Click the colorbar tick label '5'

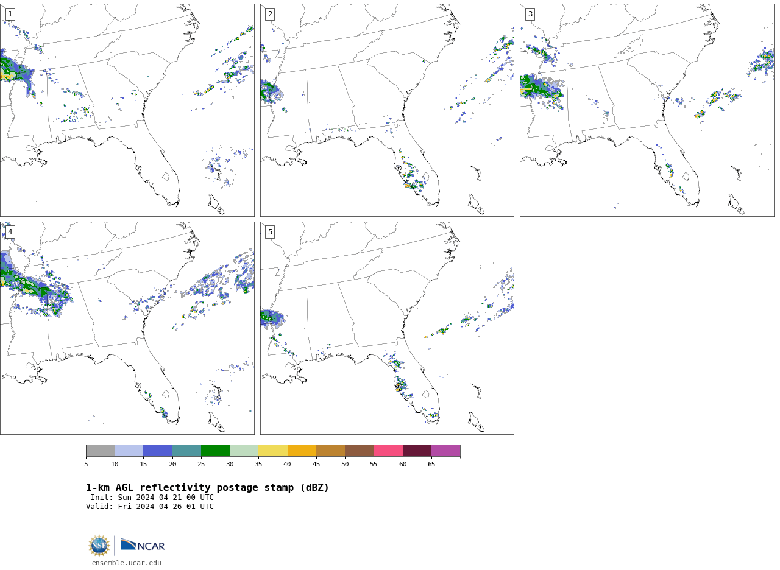[86, 465]
